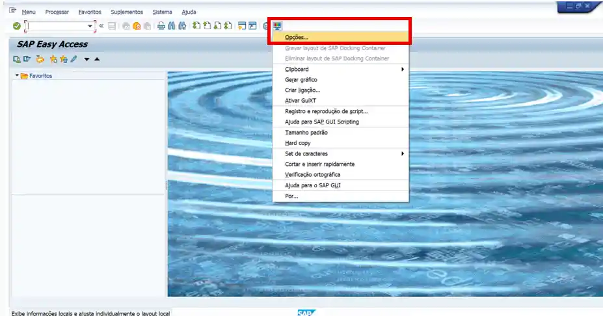
Task: Click the Add to Favorites star icon
Action: (53, 59)
